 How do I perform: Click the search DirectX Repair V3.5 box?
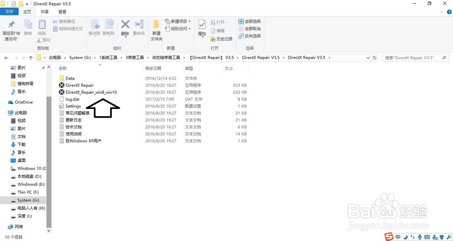[415, 58]
